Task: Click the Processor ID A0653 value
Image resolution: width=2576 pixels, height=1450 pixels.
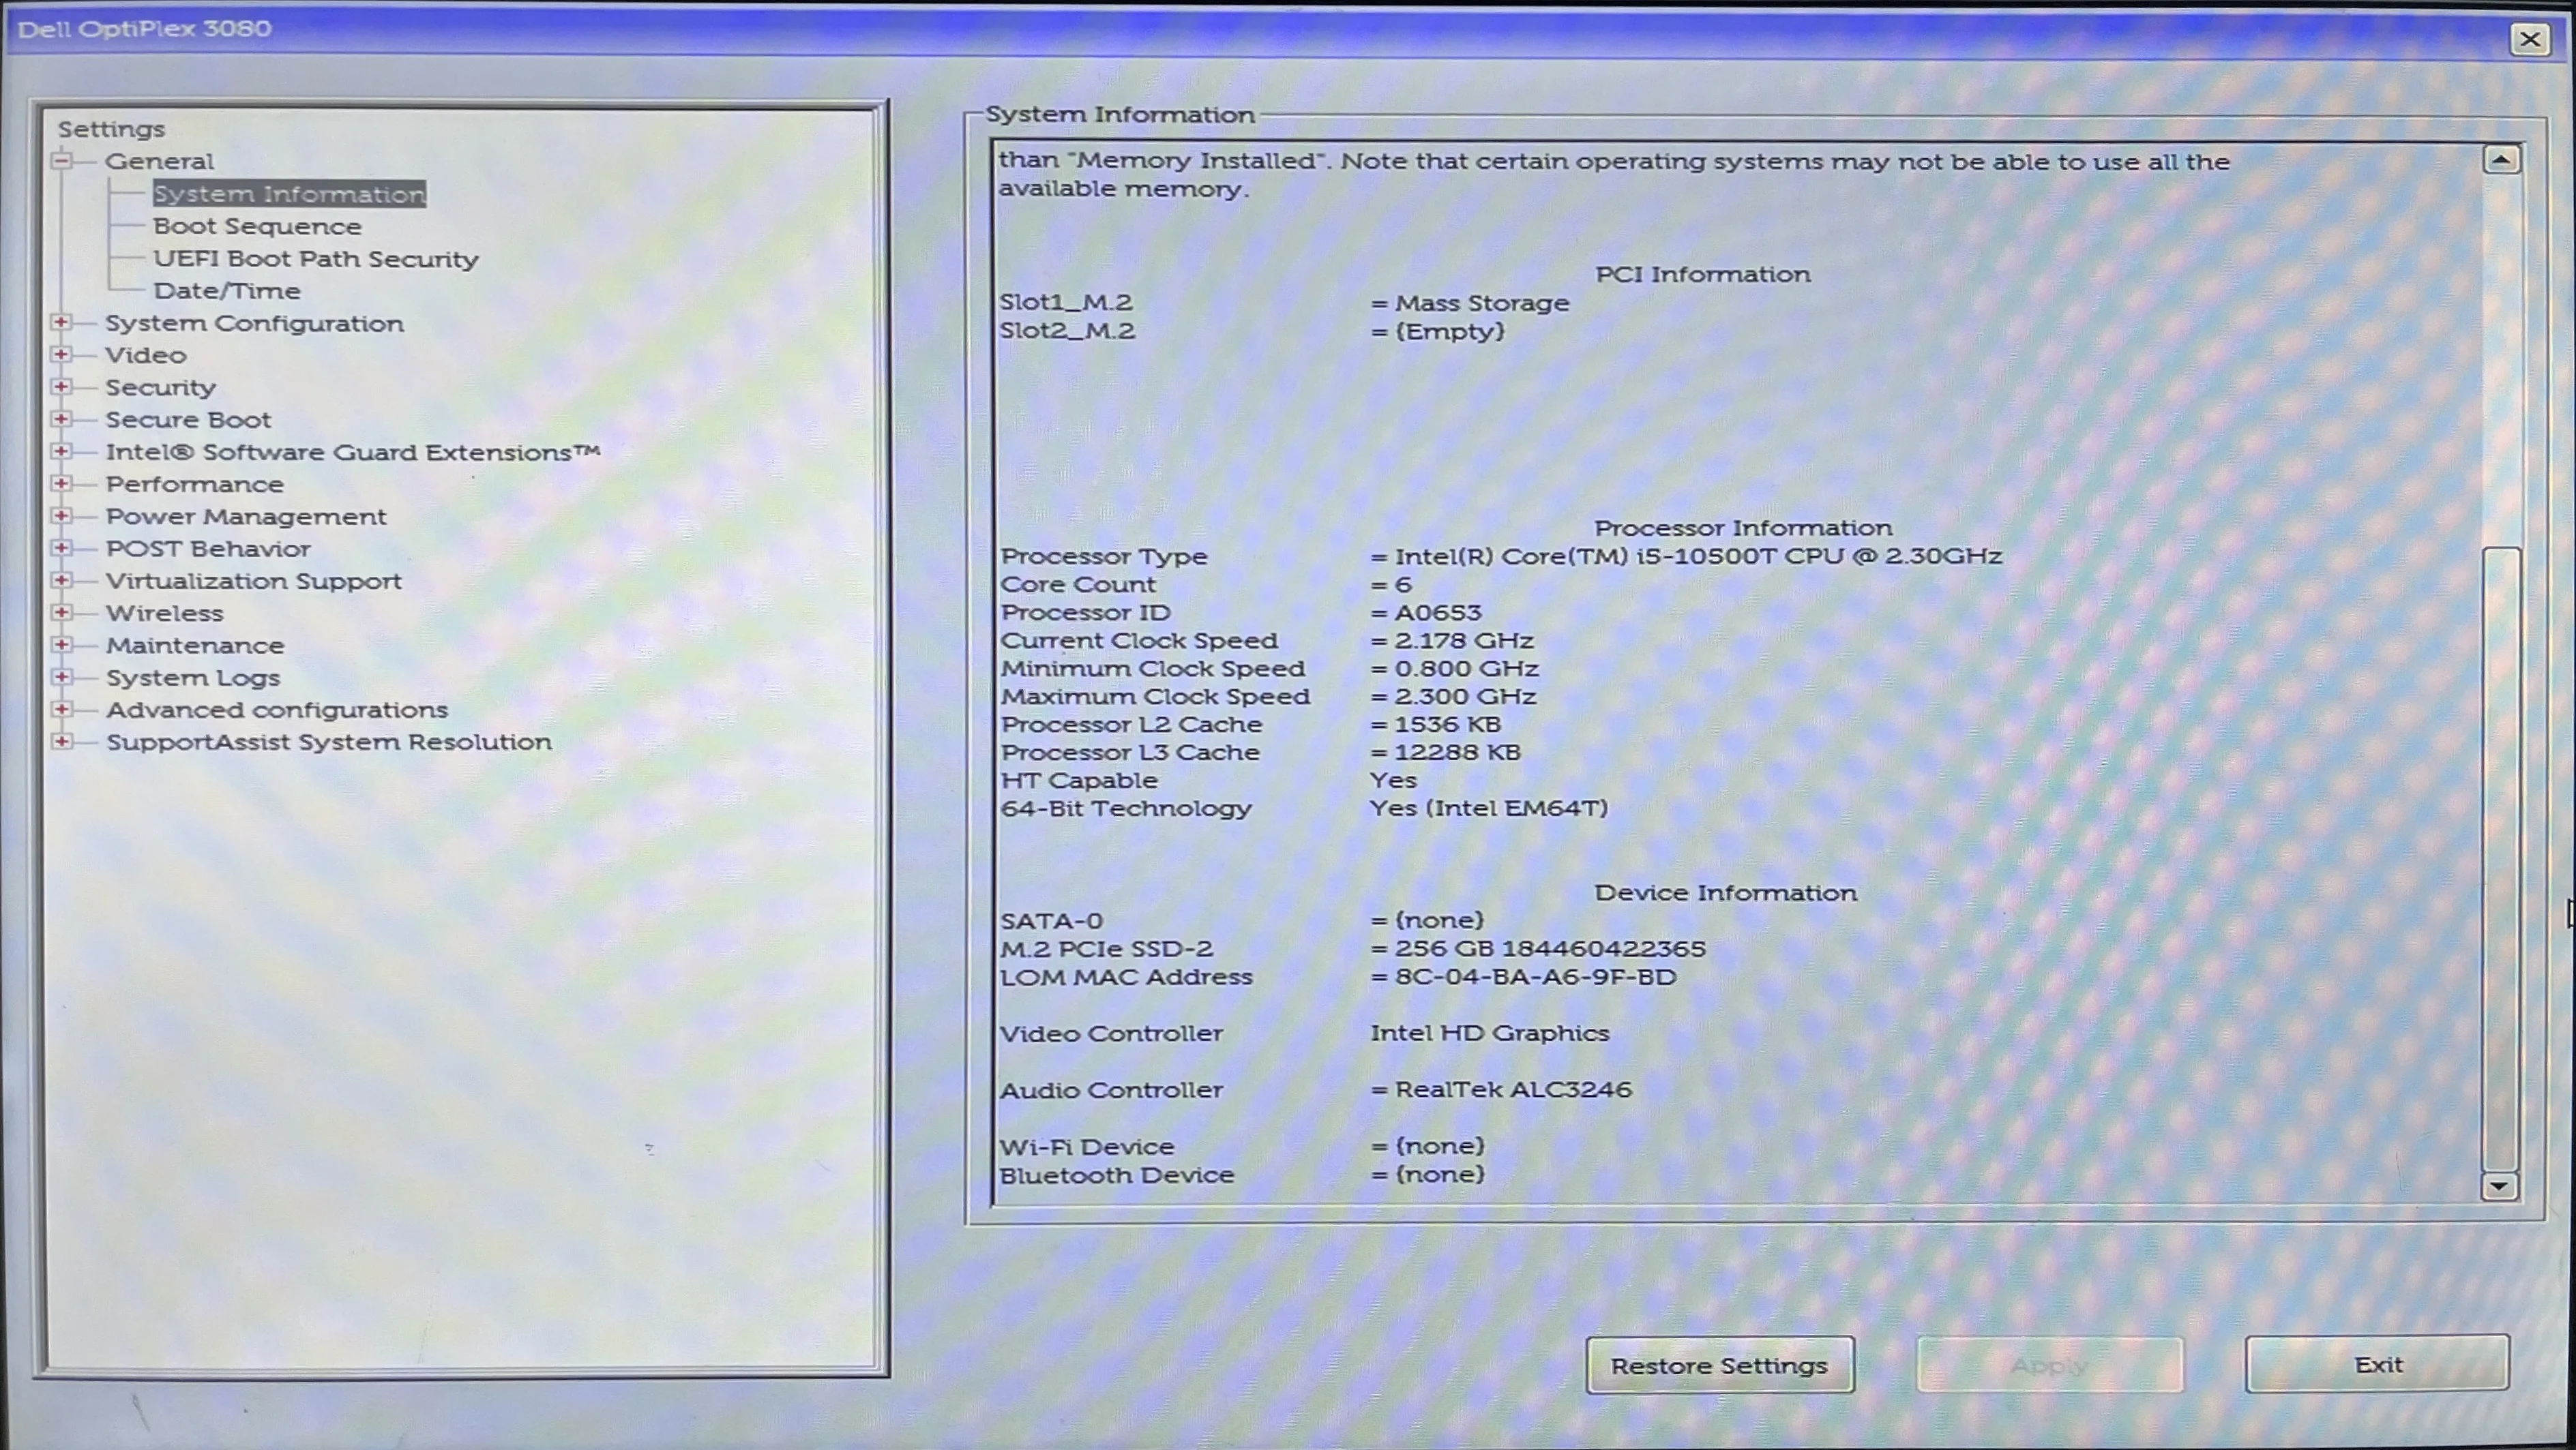Action: tap(1438, 613)
